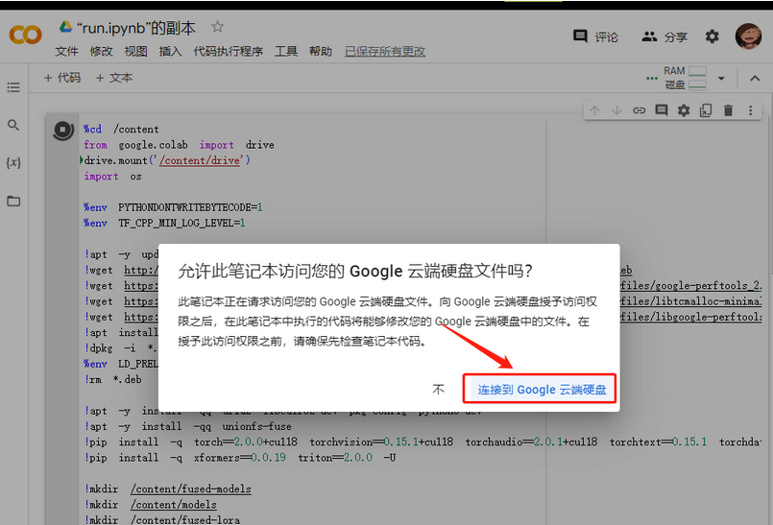Mirror cell in tab icon

(706, 110)
